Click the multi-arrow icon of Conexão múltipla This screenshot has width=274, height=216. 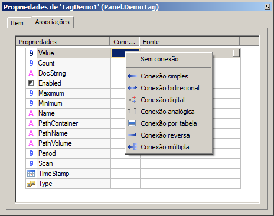(x=132, y=147)
